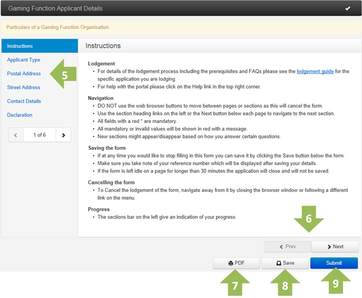The width and height of the screenshot is (362, 298).
Task: Submit the form with the Submit button
Action: click(334, 263)
